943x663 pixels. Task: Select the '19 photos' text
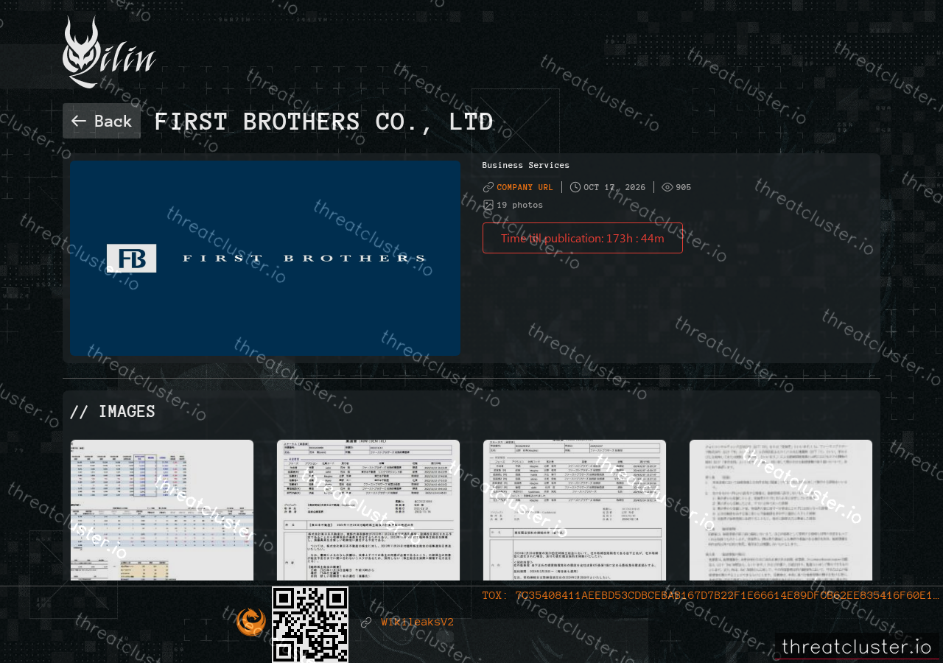[519, 205]
